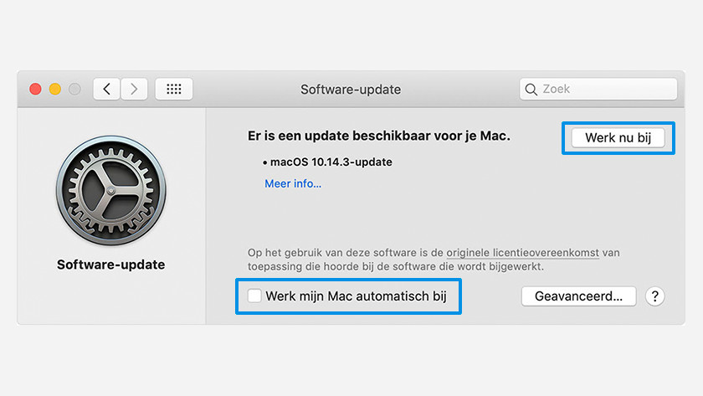Go back with the left chevron button
Image resolution: width=703 pixels, height=396 pixels.
(x=106, y=89)
